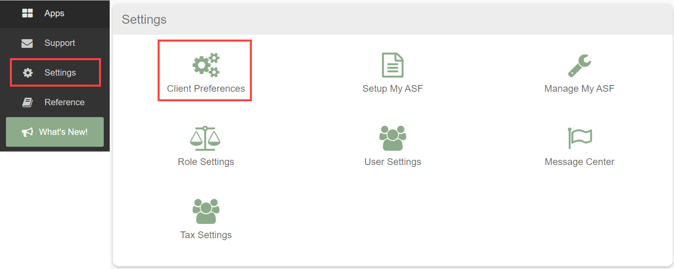
Task: Click the Support envelope icon
Action: (x=27, y=43)
